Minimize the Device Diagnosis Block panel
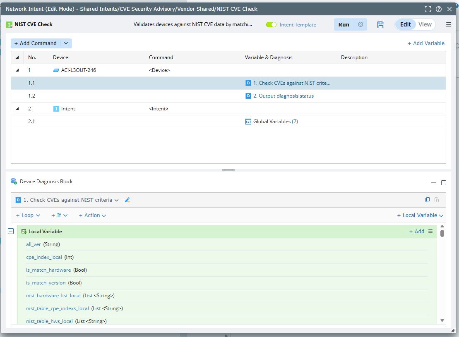The image size is (459, 337). point(434,183)
